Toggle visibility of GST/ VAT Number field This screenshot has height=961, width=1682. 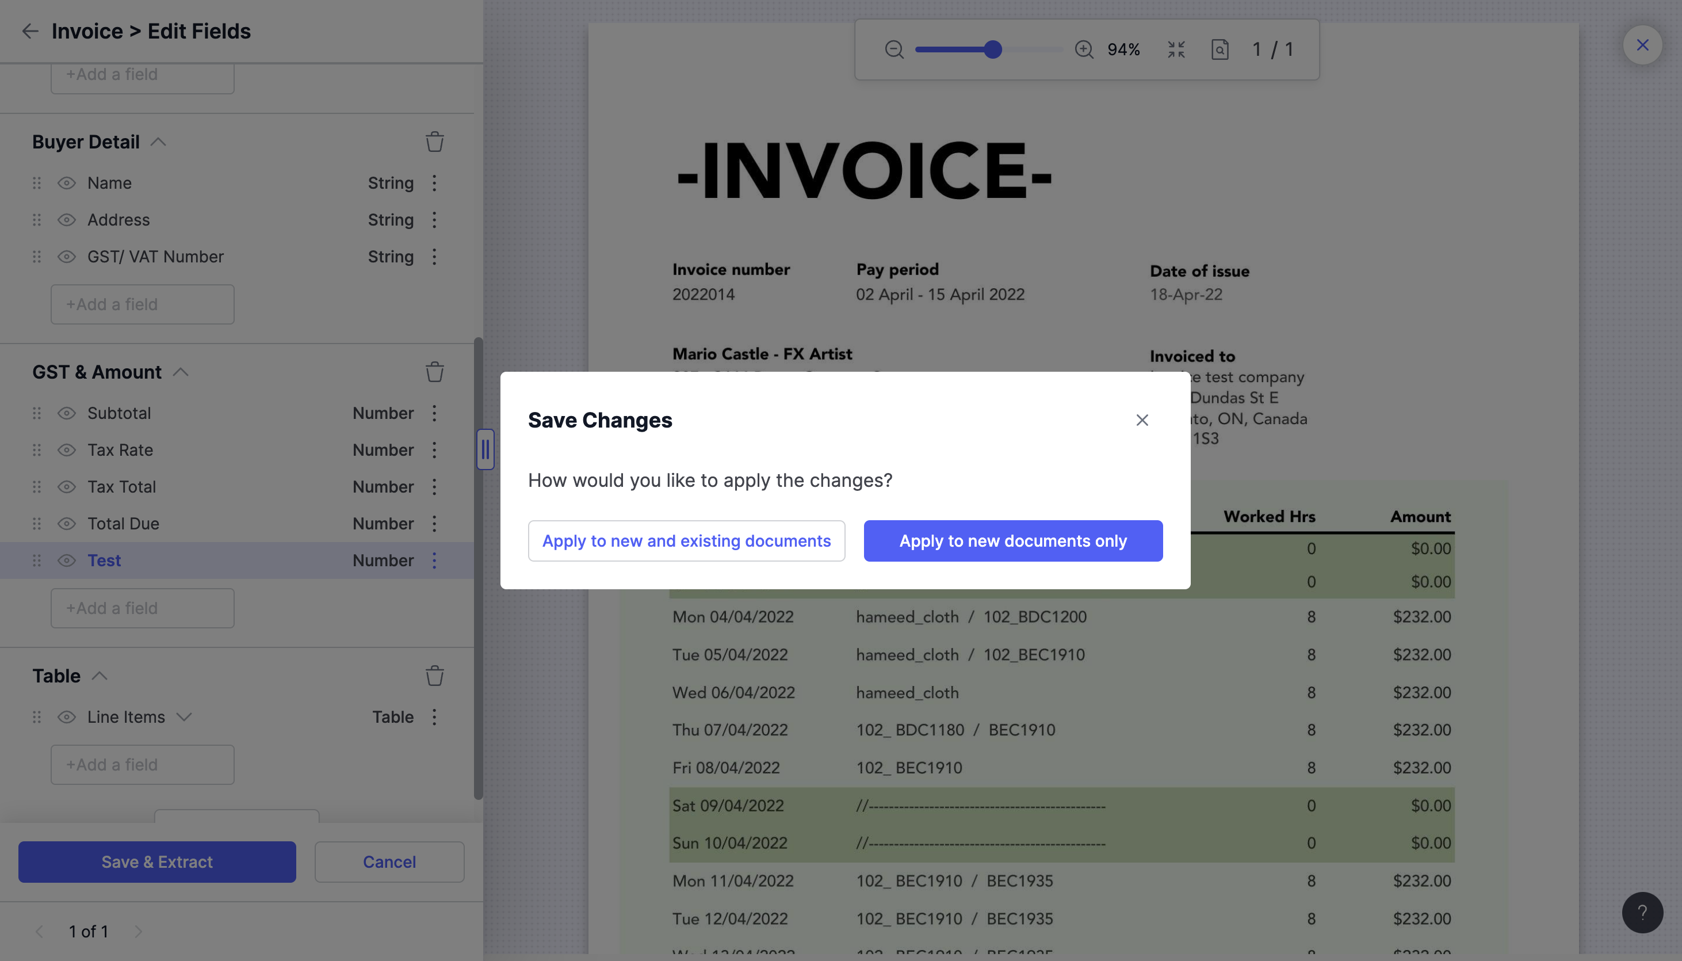point(67,257)
